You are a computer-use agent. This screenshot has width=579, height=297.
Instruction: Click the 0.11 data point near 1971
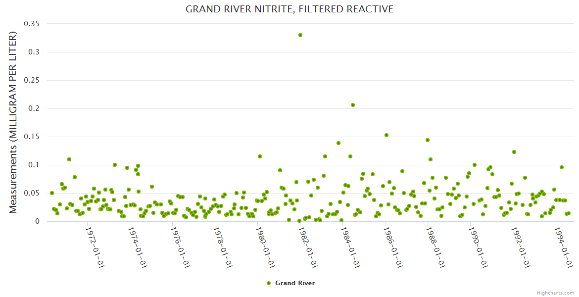(69, 159)
